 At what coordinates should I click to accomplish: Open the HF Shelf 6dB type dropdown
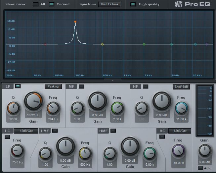tap(181, 87)
